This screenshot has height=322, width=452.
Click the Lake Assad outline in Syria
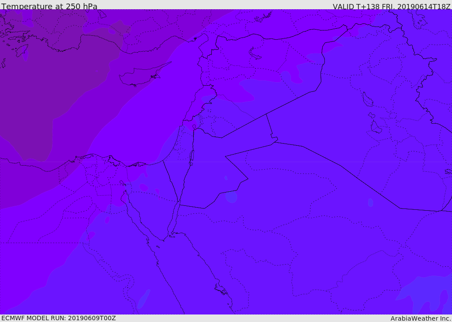(x=254, y=53)
